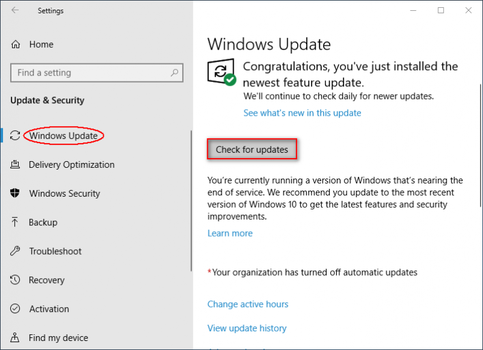Go to the Recovery page
Image resolution: width=483 pixels, height=350 pixels.
46,280
